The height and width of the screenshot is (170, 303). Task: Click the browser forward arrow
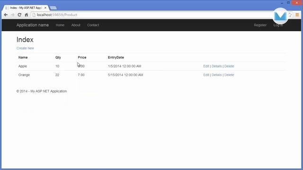[13, 15]
